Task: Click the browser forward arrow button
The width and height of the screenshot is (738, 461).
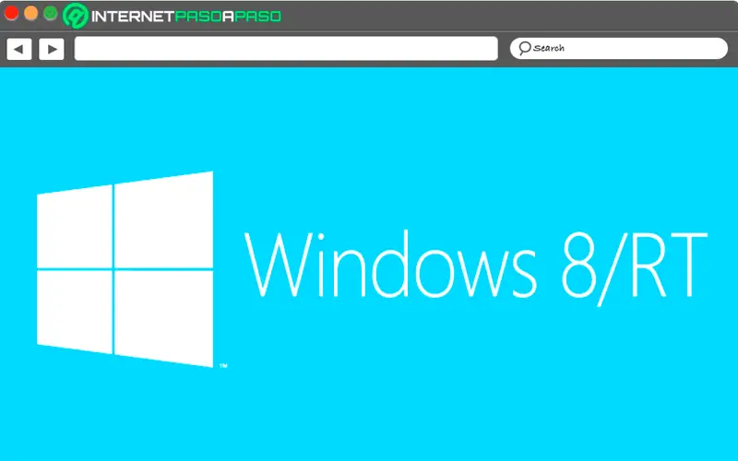Action: click(x=52, y=49)
